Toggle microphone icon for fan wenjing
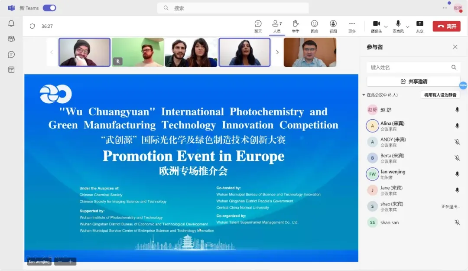 (457, 174)
